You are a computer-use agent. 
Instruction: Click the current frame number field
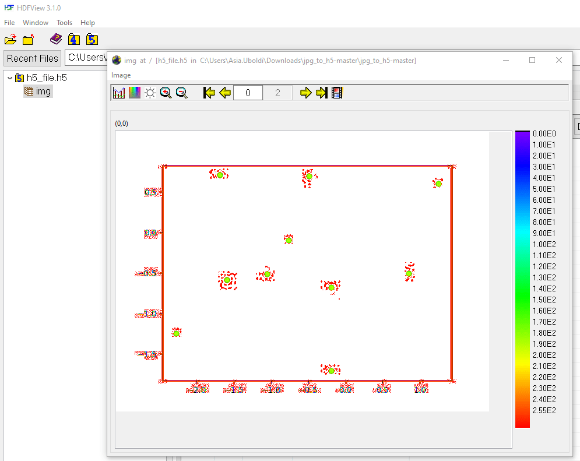(248, 93)
